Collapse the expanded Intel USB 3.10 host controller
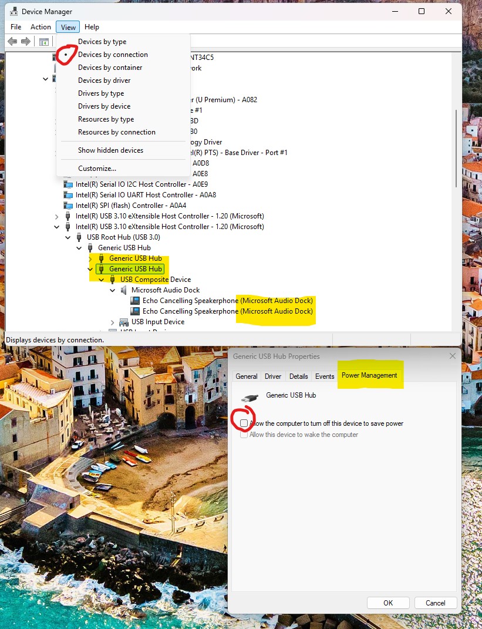Screen dimensions: 482x629 point(56,227)
